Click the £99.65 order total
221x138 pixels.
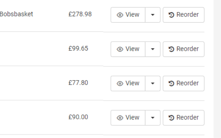pos(78,49)
